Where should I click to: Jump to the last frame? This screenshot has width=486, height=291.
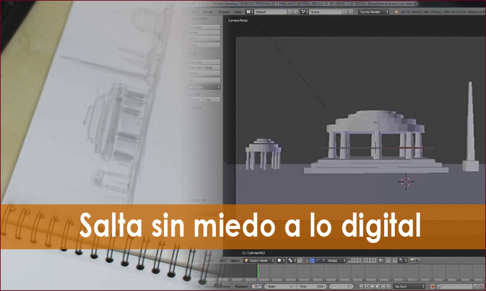click(x=389, y=287)
